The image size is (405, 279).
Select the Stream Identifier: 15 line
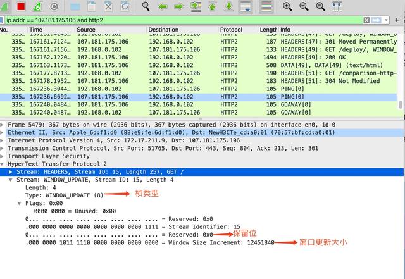133,227
